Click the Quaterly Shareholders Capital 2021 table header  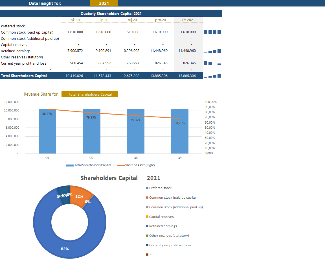click(x=111, y=14)
